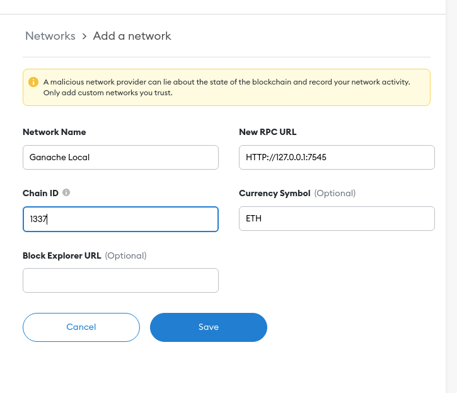Viewport: 457px width, 393px height.
Task: Focus the empty Block Explorer URL field
Action: coord(120,280)
